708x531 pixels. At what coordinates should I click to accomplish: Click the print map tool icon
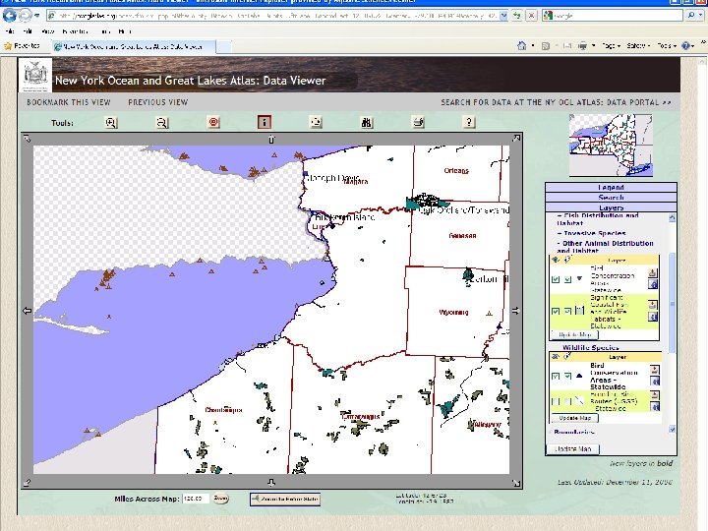pyautogui.click(x=419, y=122)
